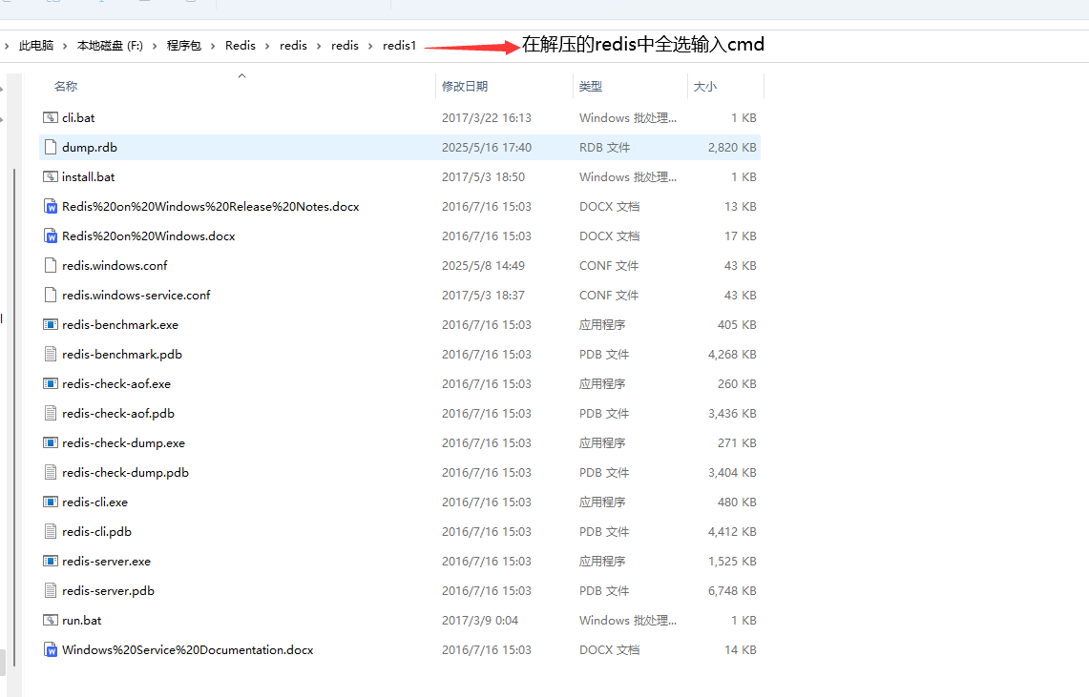Click the redis-server.exe application icon

[x=50, y=561]
